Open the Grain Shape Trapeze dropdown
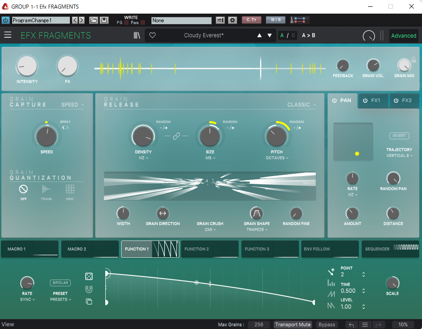The width and height of the screenshot is (422, 329). [x=257, y=229]
